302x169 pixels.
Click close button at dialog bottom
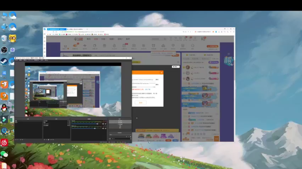coord(140,103)
